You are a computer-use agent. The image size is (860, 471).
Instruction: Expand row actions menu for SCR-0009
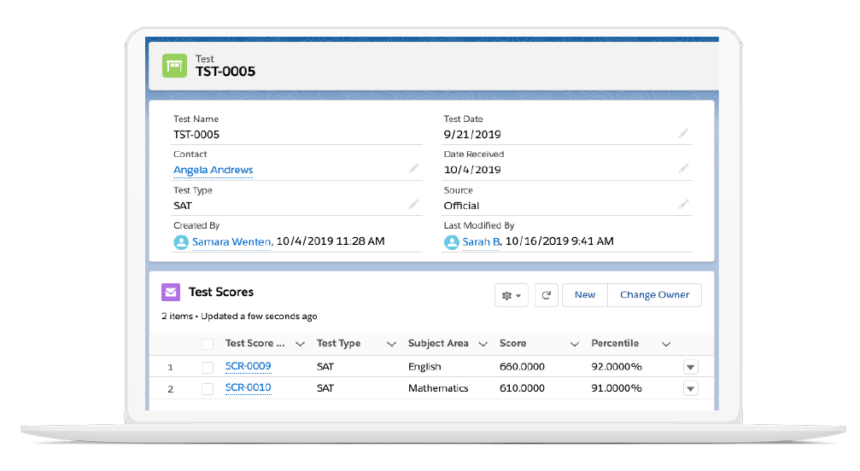coord(691,367)
